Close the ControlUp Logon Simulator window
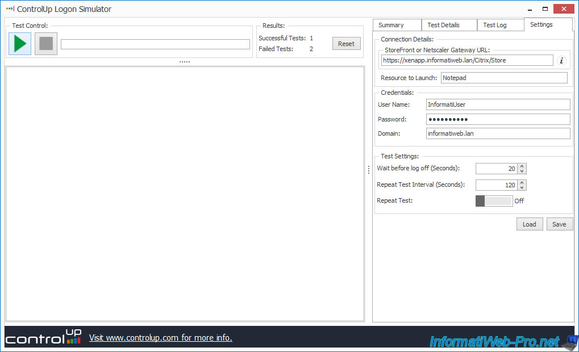 tap(564, 9)
